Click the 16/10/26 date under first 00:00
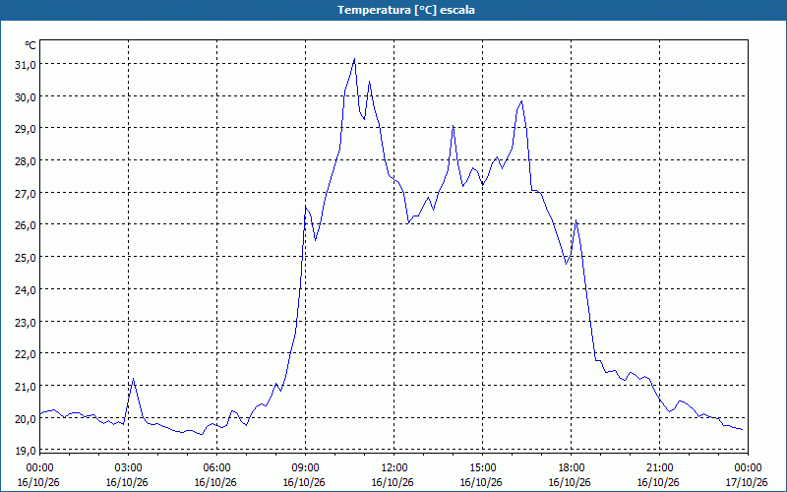This screenshot has height=492, width=787. (38, 482)
